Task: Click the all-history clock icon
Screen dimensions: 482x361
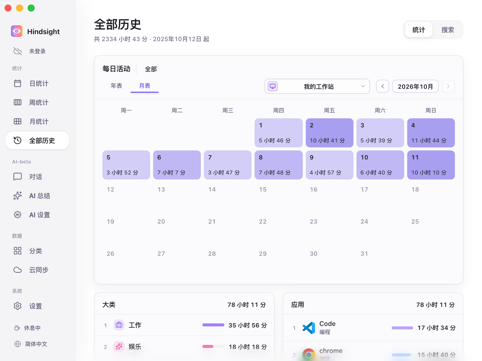Action: (x=18, y=140)
